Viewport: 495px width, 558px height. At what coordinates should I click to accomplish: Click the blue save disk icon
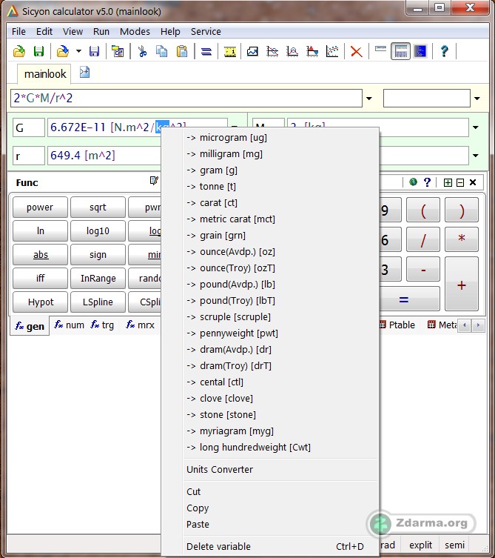coord(94,52)
